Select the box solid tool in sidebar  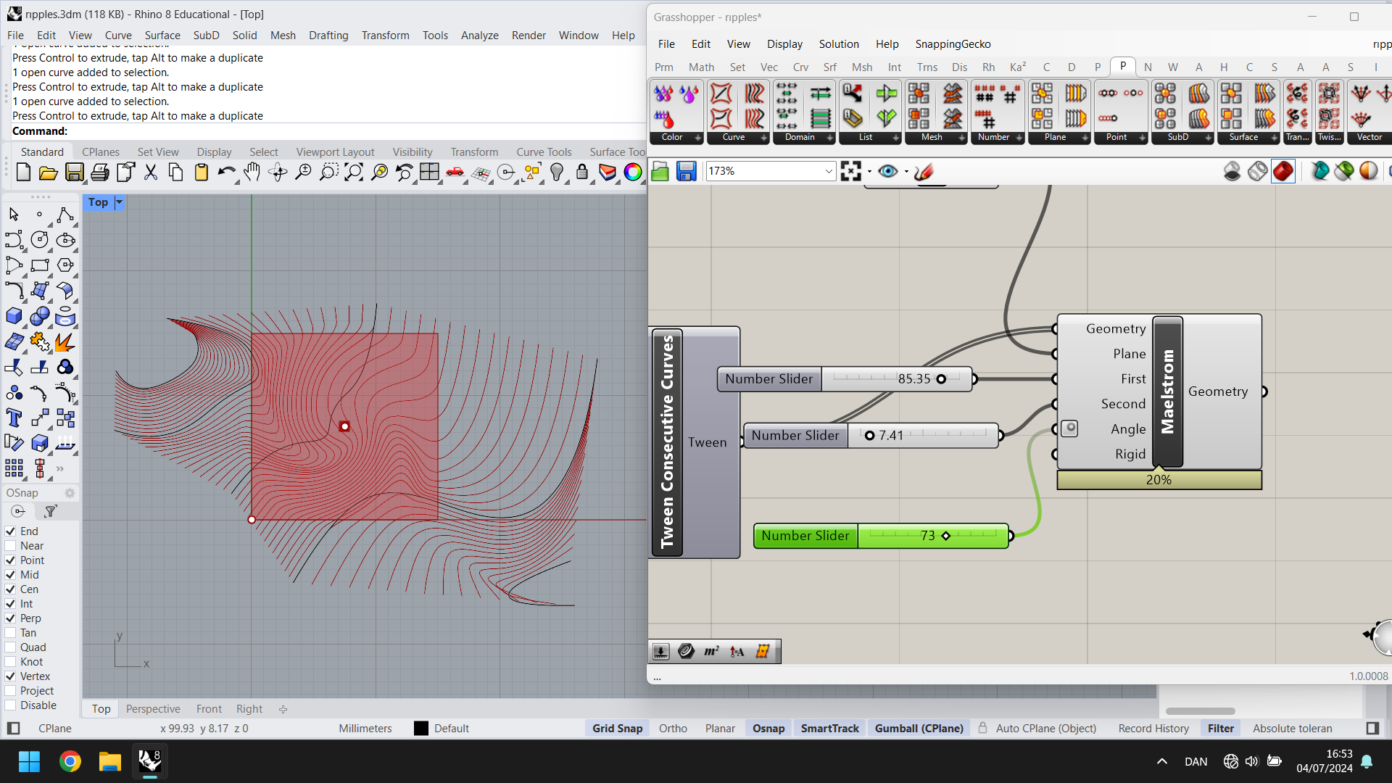pos(14,316)
